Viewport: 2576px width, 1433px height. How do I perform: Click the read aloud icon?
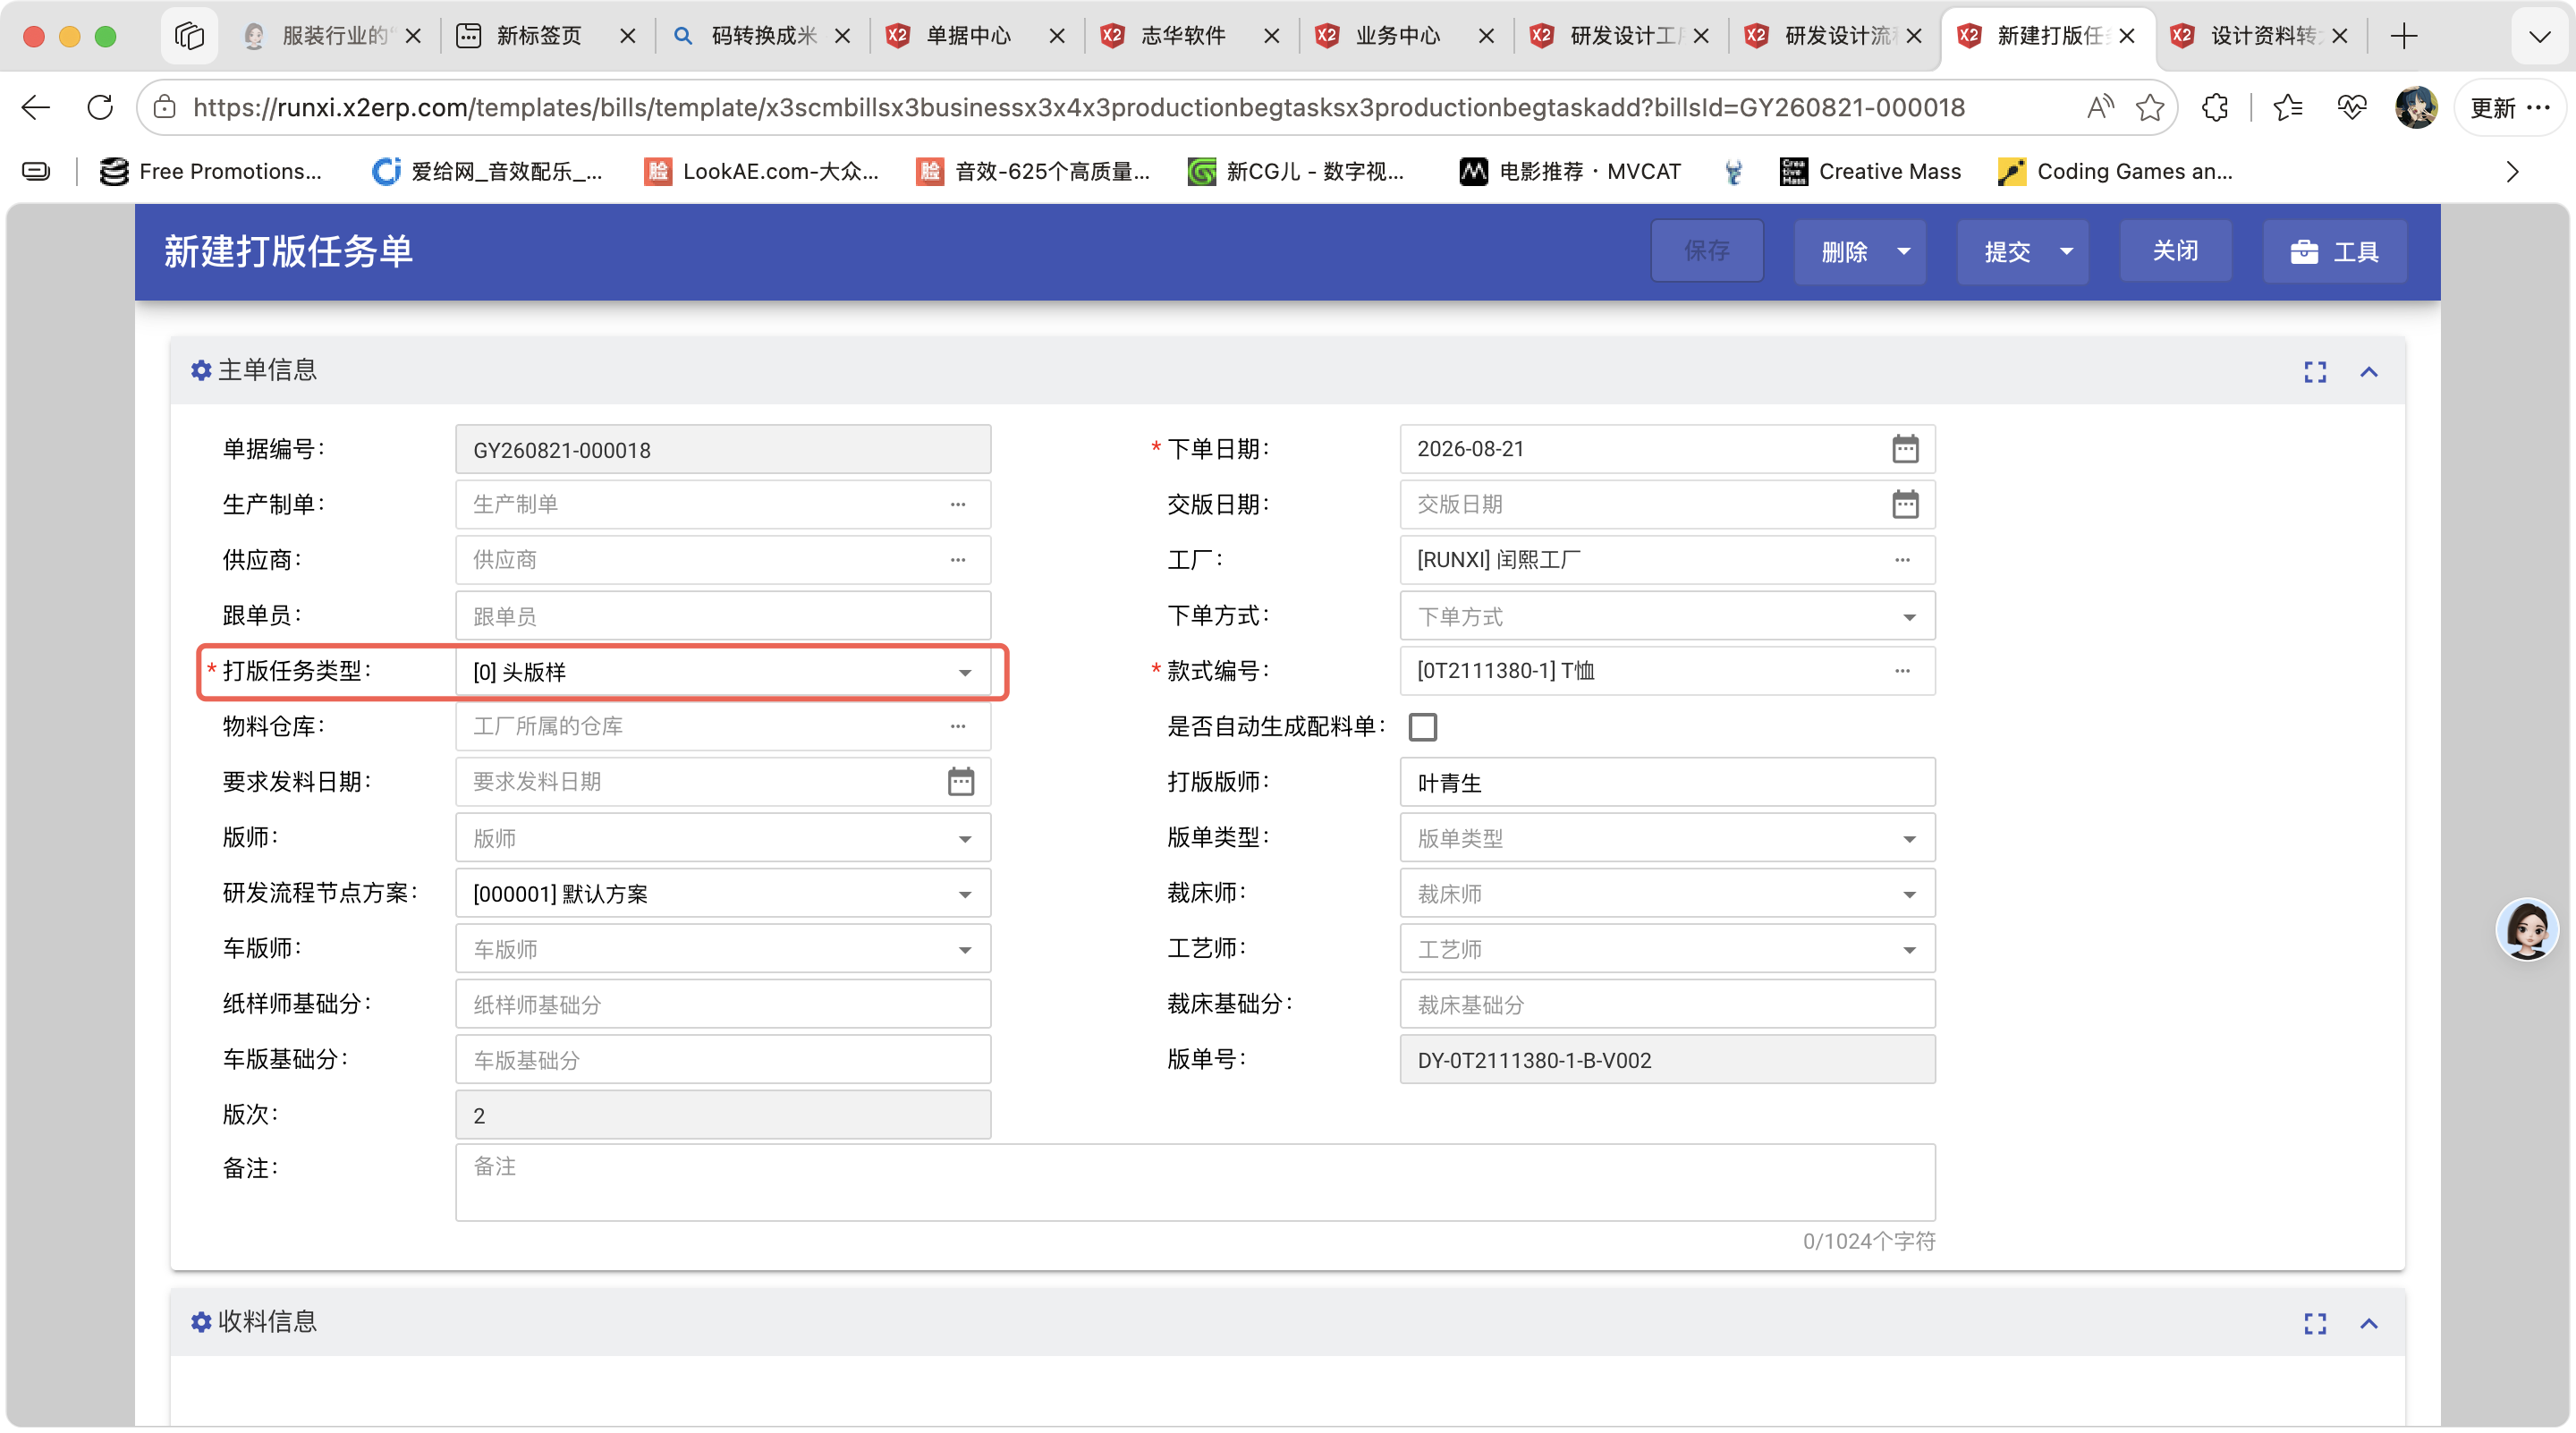pyautogui.click(x=2100, y=107)
